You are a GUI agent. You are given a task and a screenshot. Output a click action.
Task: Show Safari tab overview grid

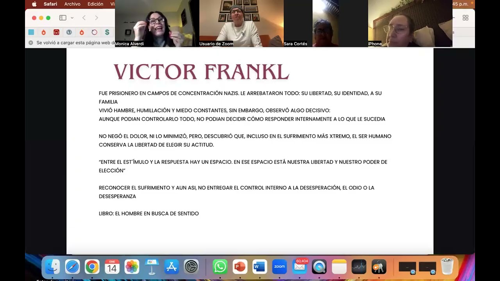pyautogui.click(x=465, y=18)
